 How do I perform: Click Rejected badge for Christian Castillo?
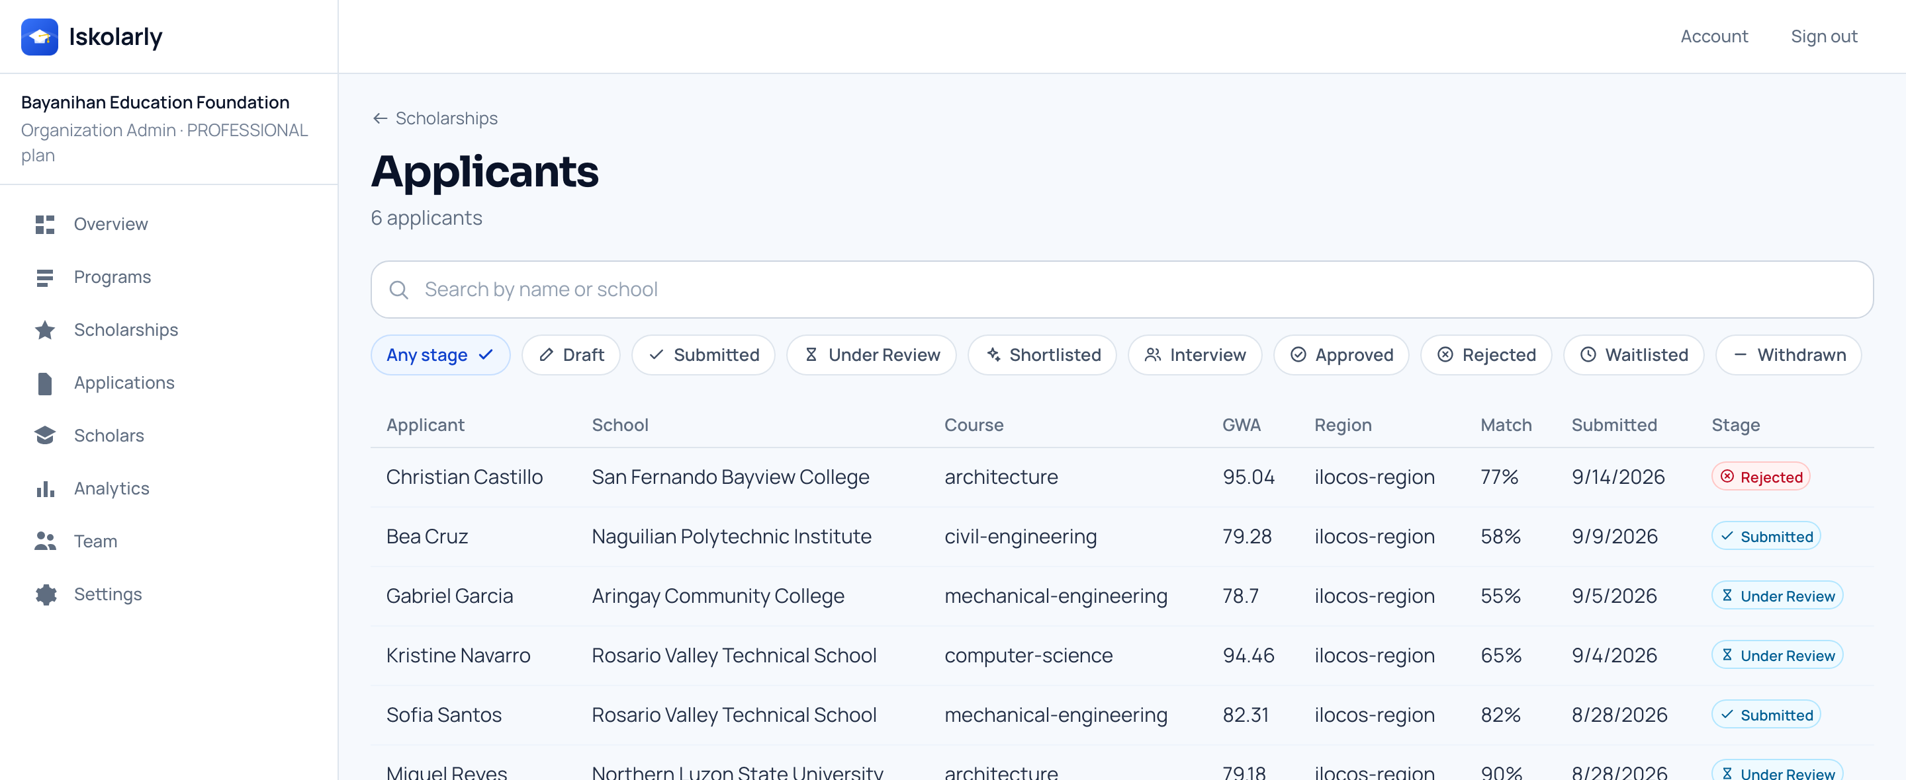[x=1760, y=477]
